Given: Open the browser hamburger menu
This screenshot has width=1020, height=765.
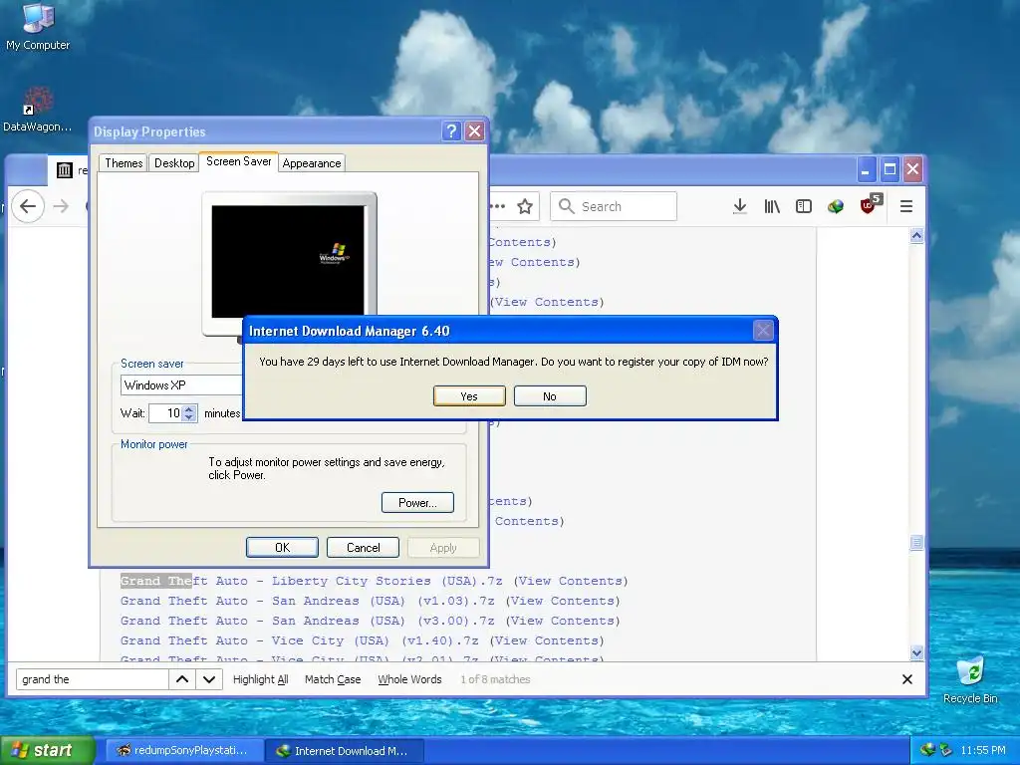Looking at the screenshot, I should [906, 206].
